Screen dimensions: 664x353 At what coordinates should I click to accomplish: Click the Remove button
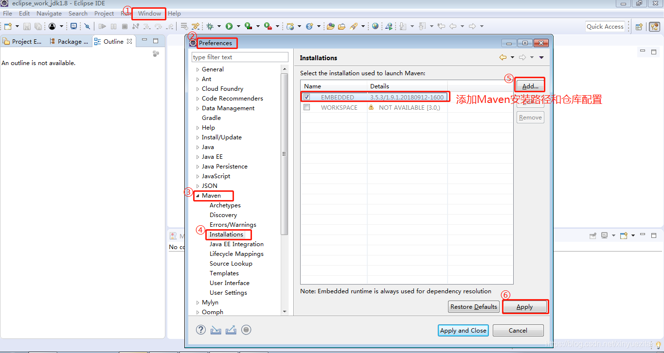pyautogui.click(x=530, y=117)
